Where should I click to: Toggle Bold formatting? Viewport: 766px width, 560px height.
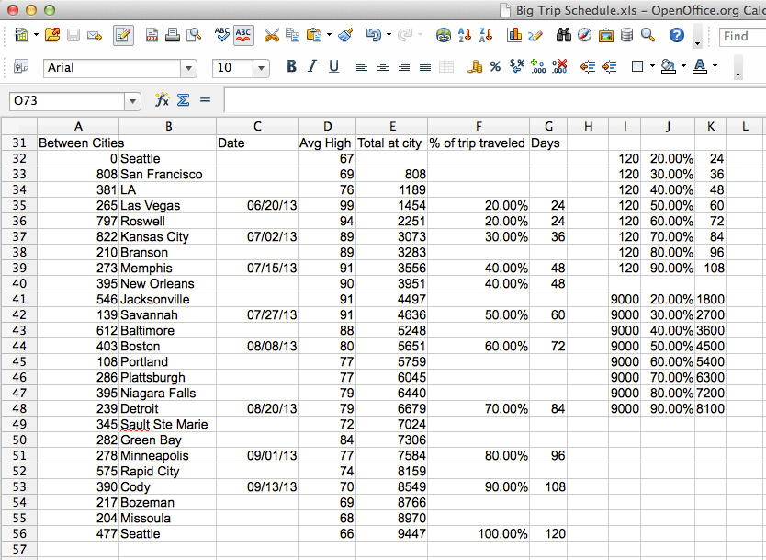click(292, 66)
